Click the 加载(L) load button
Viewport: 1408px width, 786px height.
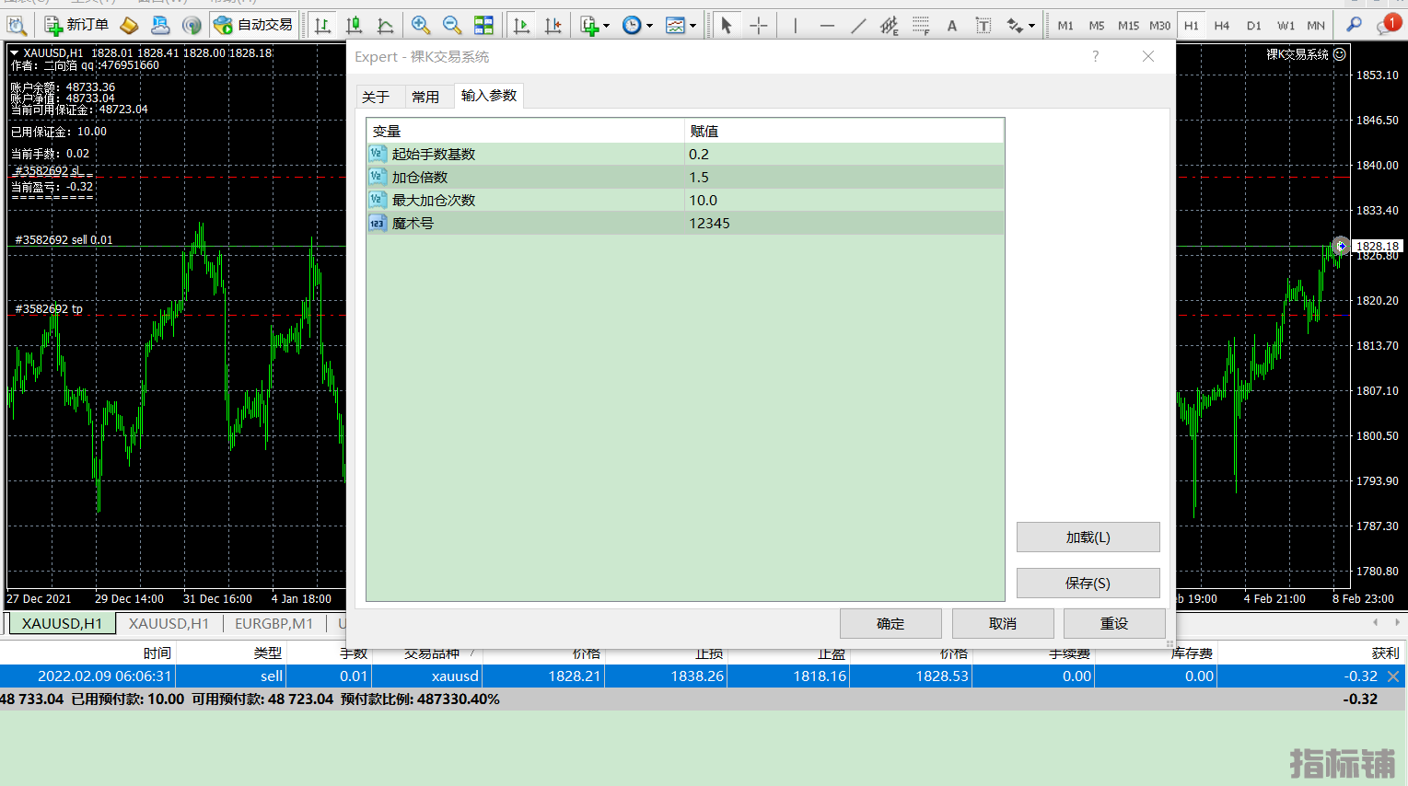click(1088, 537)
